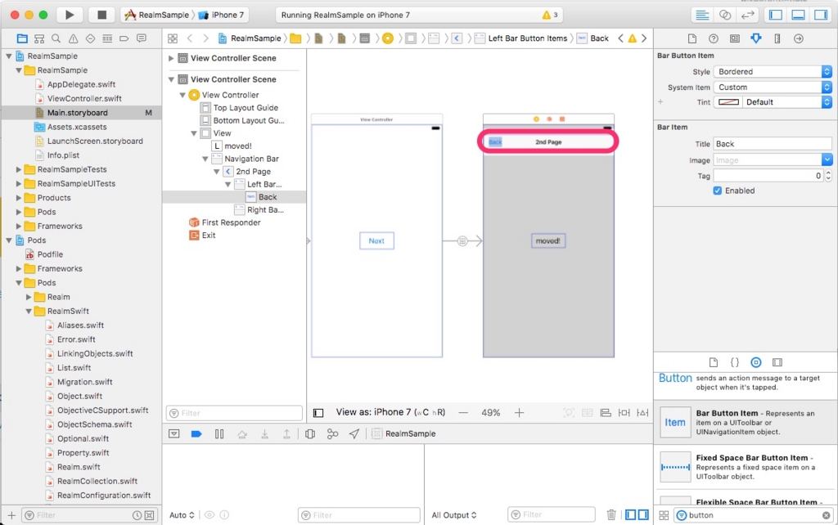The width and height of the screenshot is (838, 525).
Task: Show the File Template library
Action: pyautogui.click(x=714, y=362)
